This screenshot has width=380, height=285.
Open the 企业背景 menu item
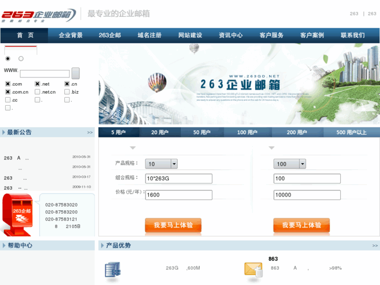click(71, 36)
